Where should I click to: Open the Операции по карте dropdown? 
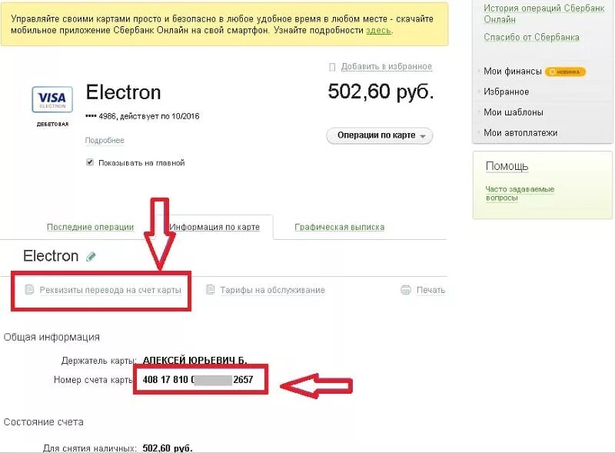380,135
